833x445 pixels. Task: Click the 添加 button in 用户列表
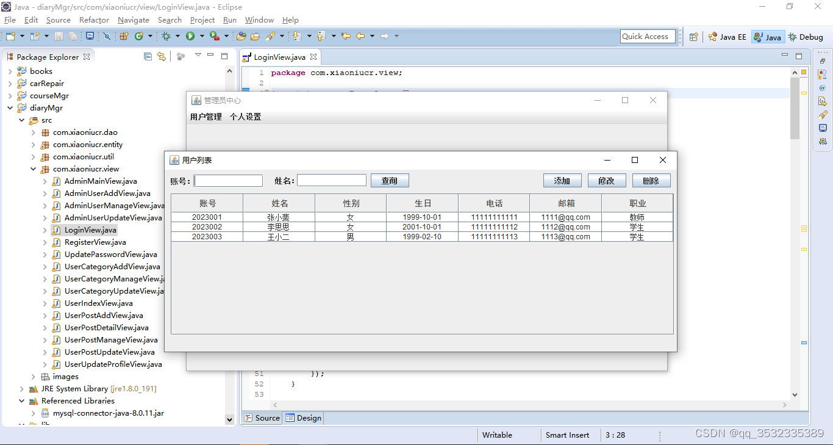[x=562, y=181]
